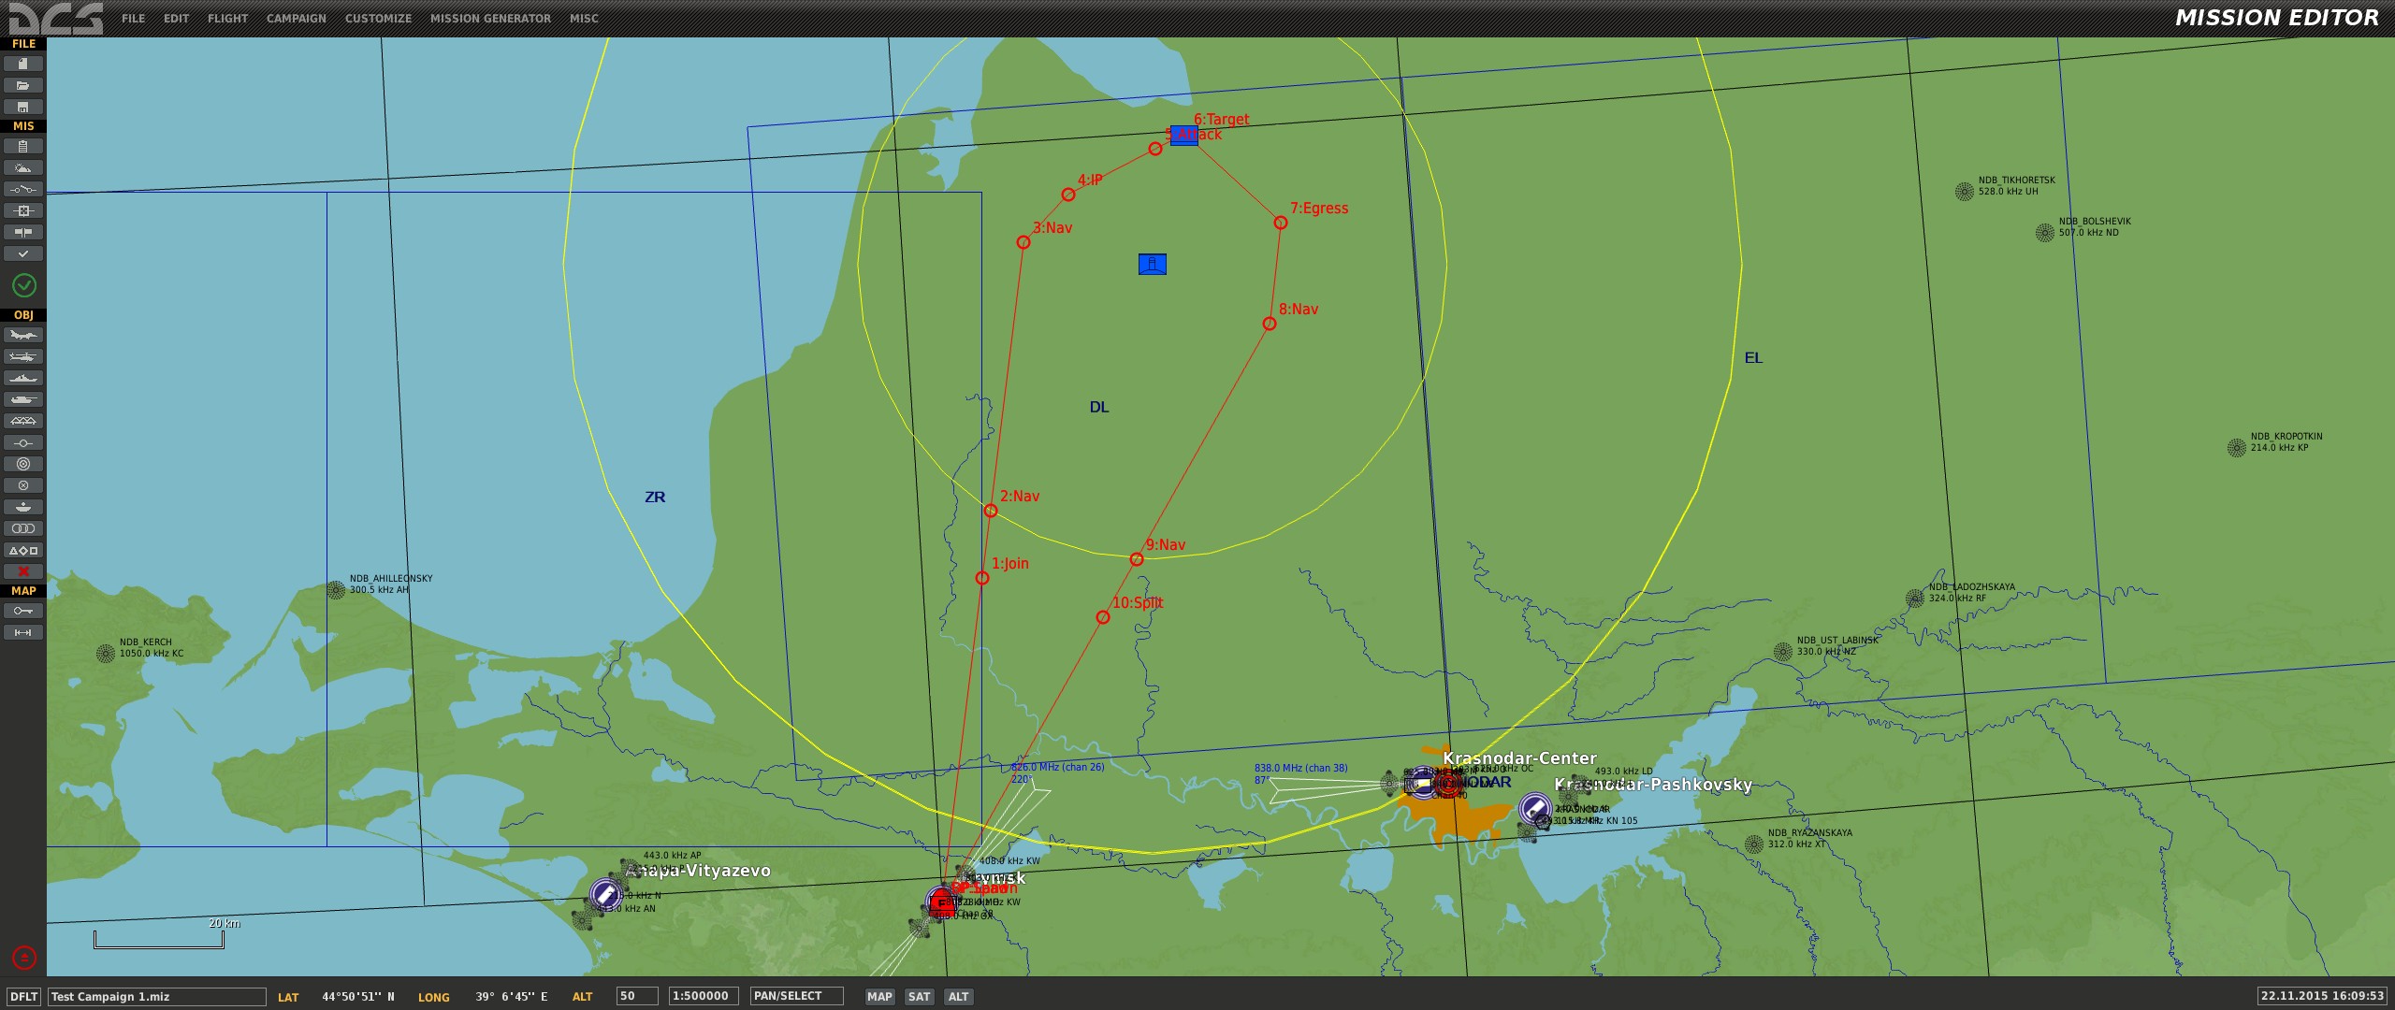This screenshot has width=2395, height=1010.
Task: Select waypoint 8:Nav on the route
Action: [x=1270, y=324]
